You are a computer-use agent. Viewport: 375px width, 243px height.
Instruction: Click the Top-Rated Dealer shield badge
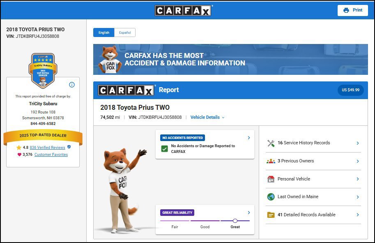(x=43, y=71)
